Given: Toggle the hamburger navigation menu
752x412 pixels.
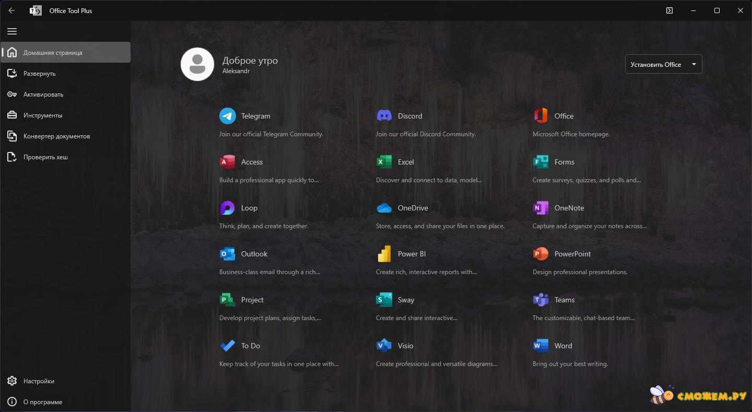Looking at the screenshot, I should click(12, 31).
